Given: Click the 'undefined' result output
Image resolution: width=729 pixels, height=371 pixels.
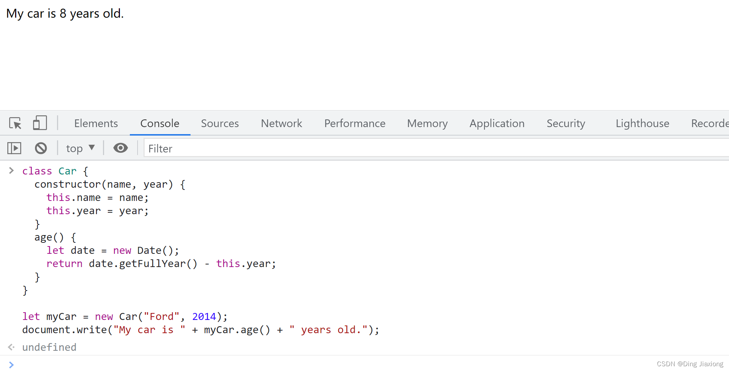Looking at the screenshot, I should (x=49, y=347).
